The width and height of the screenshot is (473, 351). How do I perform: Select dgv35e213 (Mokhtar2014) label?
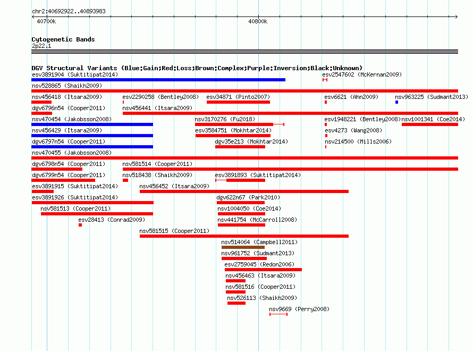tap(251, 141)
